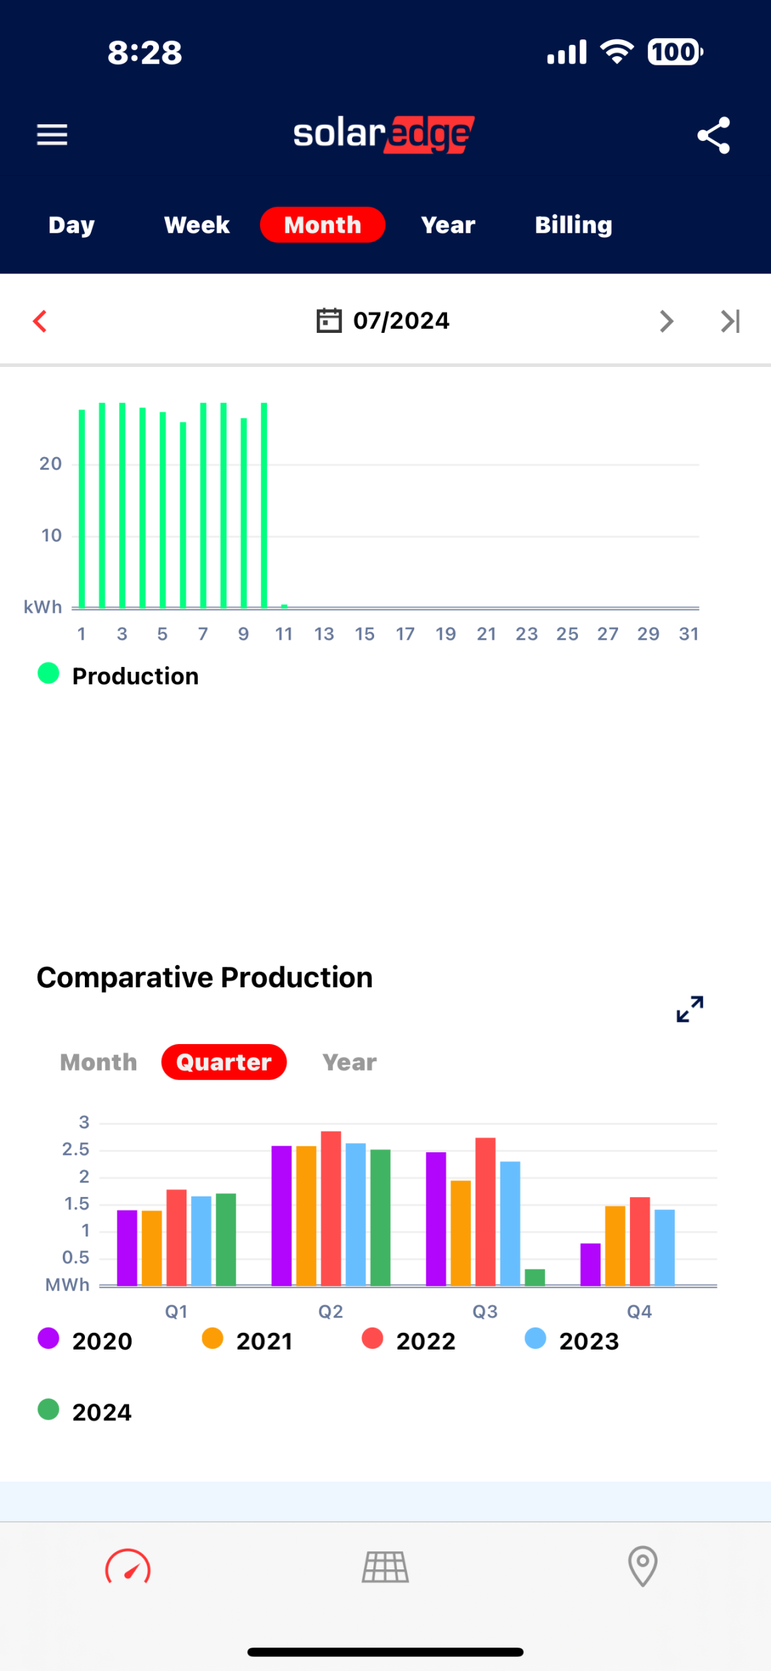Toggle the 2020 legend series

86,1341
